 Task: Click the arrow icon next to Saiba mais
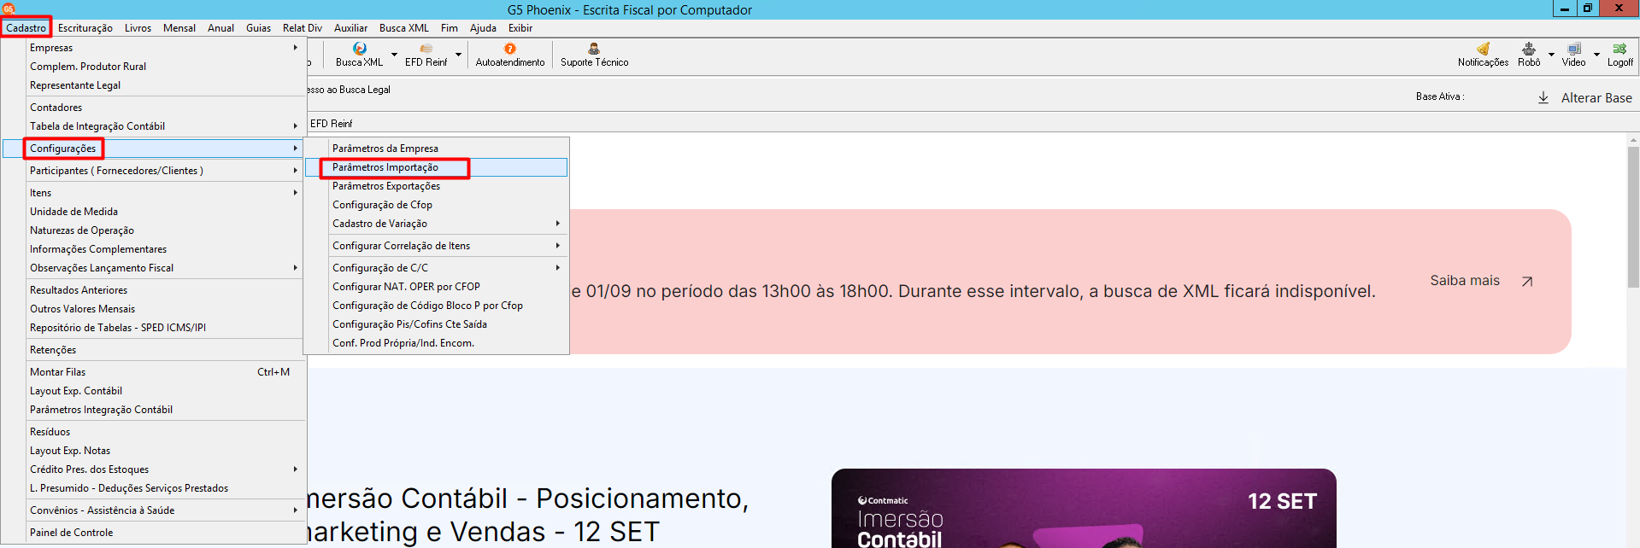1527,281
